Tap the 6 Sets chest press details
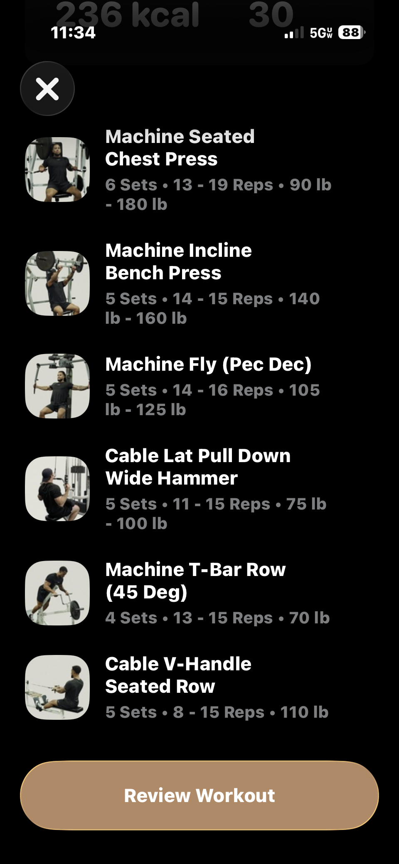Viewport: 399px width, 864px height. (x=218, y=194)
